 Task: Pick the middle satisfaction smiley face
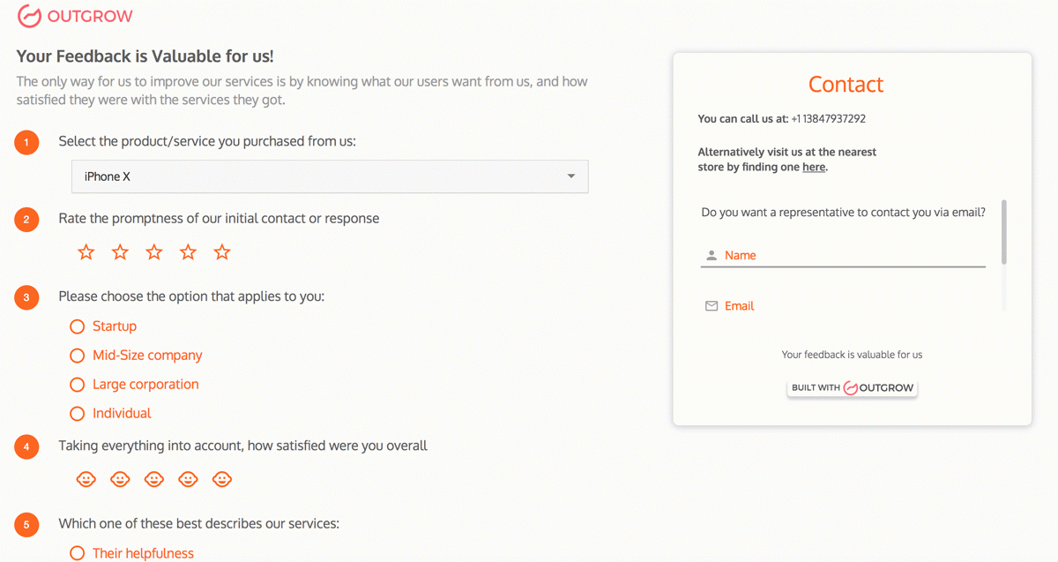[154, 479]
